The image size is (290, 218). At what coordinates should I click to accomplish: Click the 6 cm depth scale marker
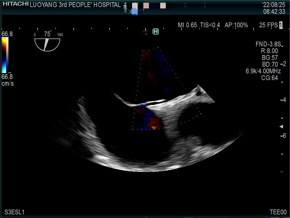pyautogui.click(x=284, y=136)
